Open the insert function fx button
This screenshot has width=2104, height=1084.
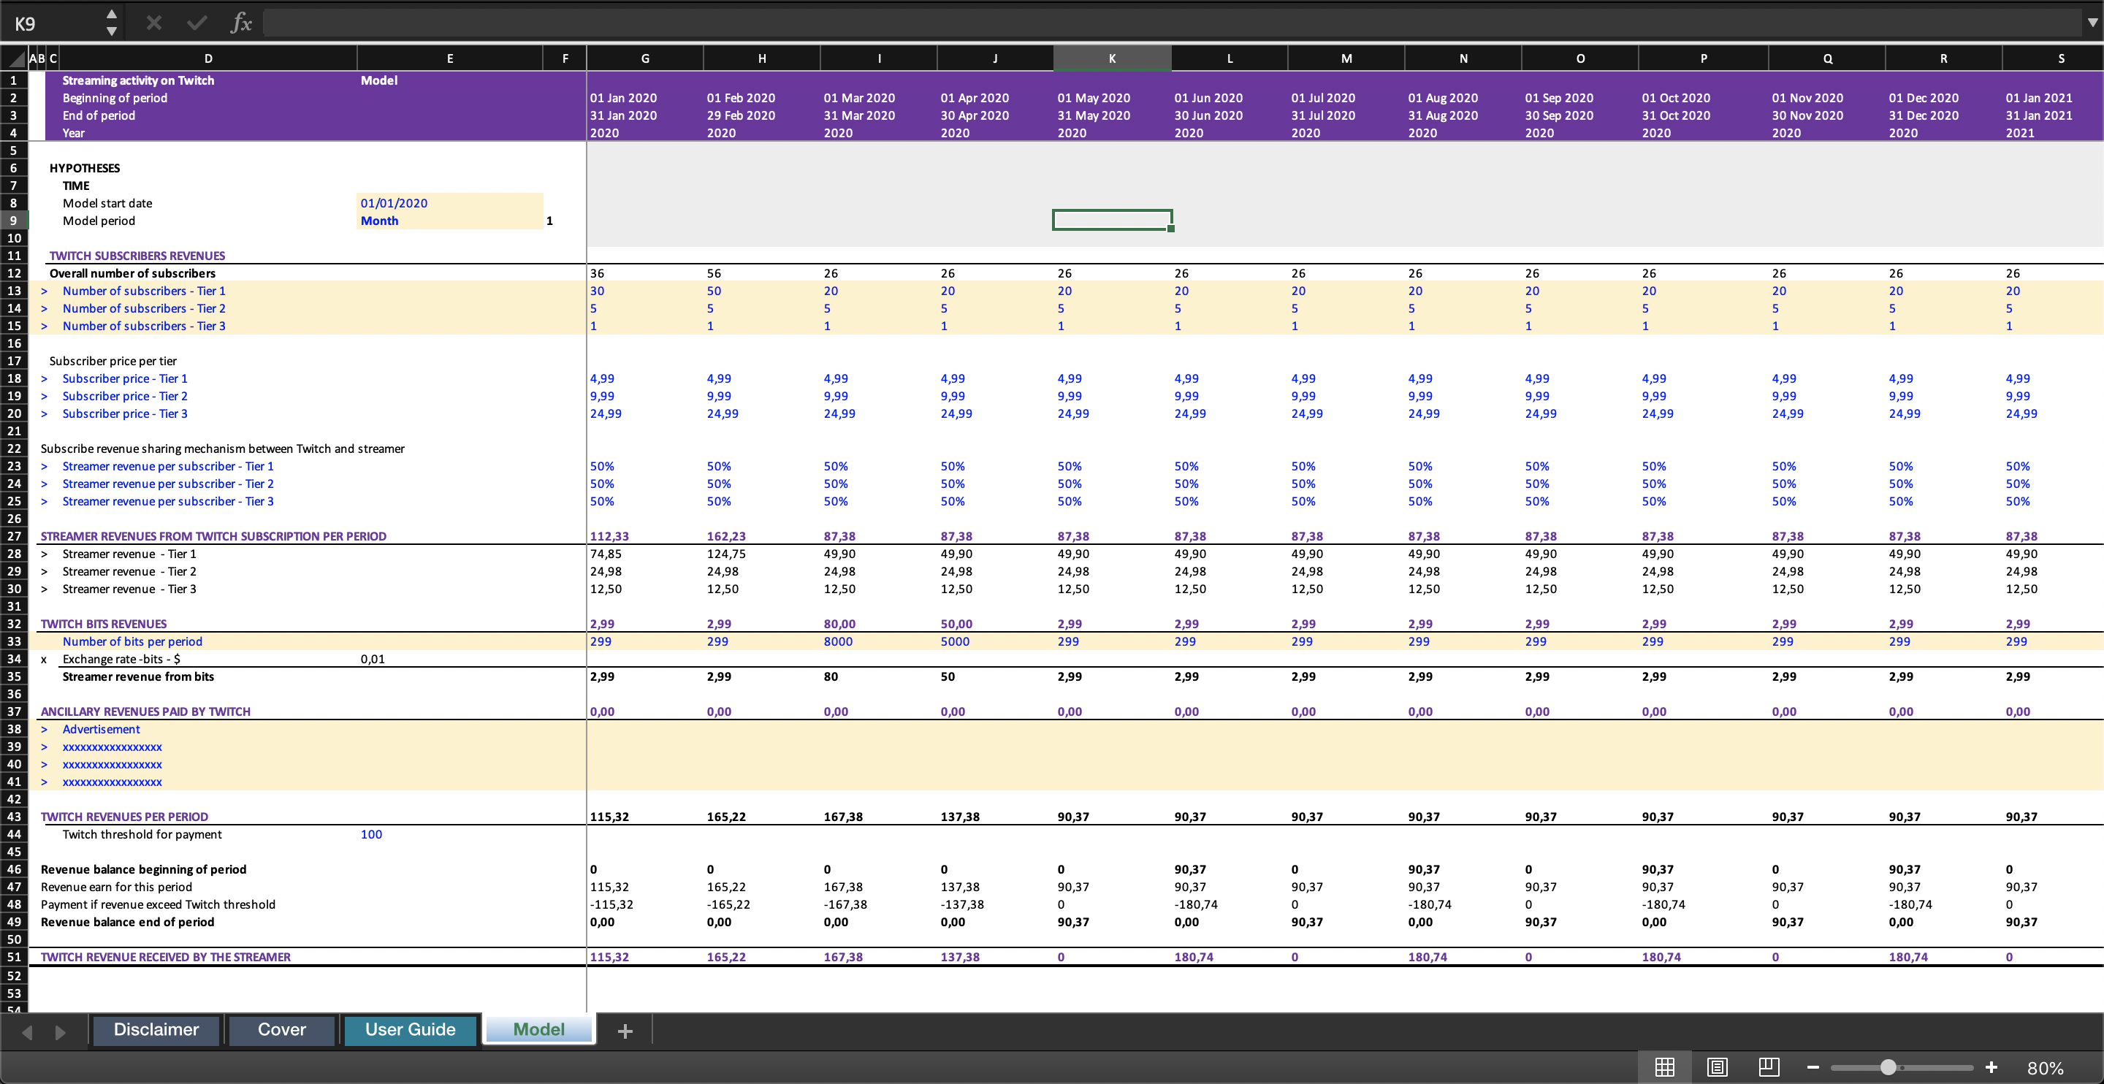point(241,23)
